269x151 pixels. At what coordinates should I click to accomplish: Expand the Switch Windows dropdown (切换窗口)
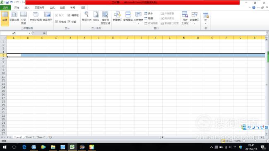pos(195,18)
